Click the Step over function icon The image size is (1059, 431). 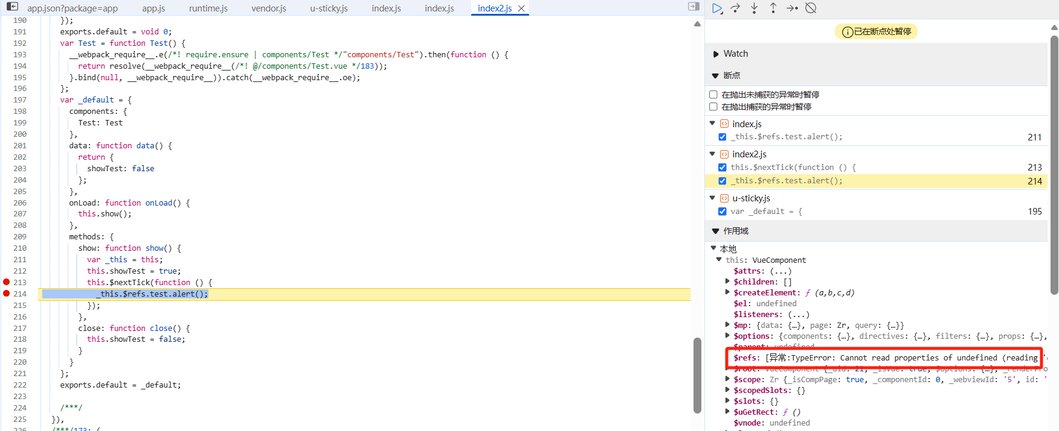coord(735,8)
